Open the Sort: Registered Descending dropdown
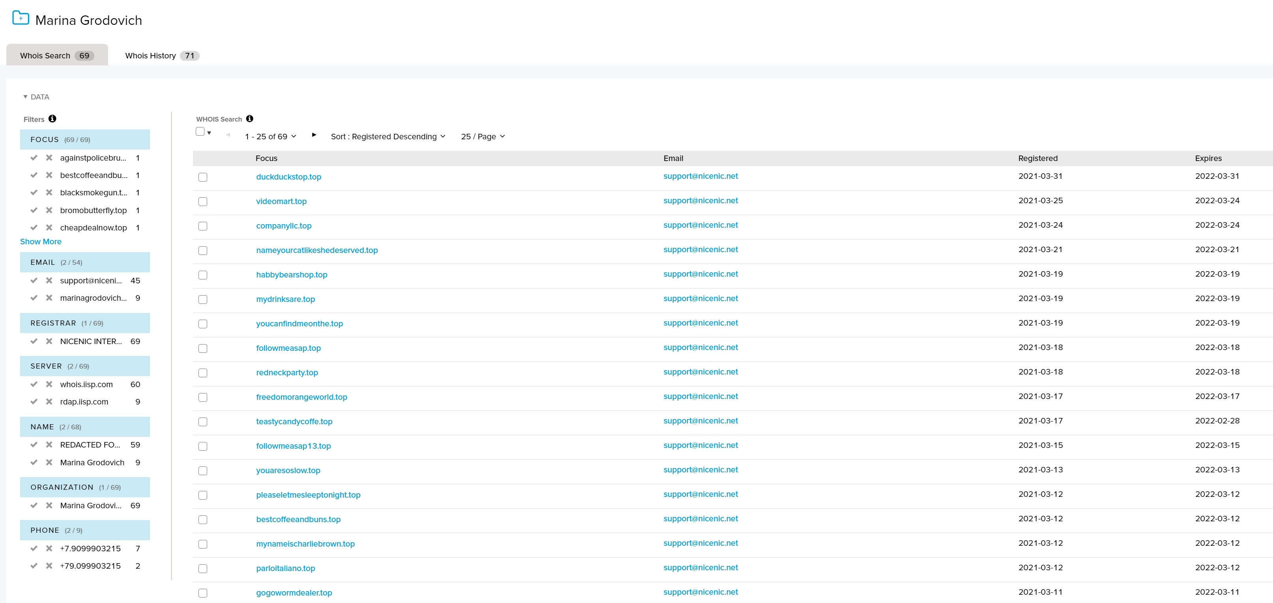Screen dimensions: 1273x603 [388, 137]
